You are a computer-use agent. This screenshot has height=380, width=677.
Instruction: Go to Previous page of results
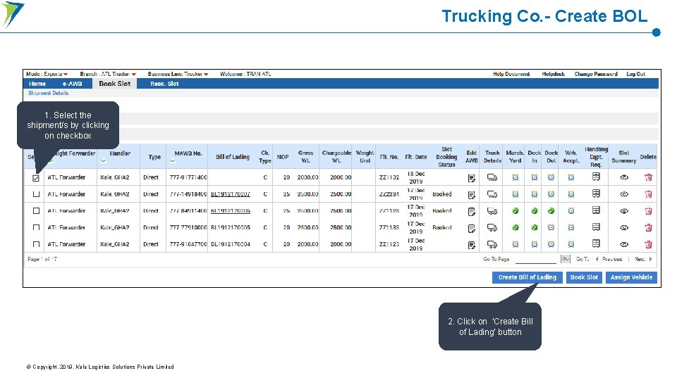click(x=609, y=260)
